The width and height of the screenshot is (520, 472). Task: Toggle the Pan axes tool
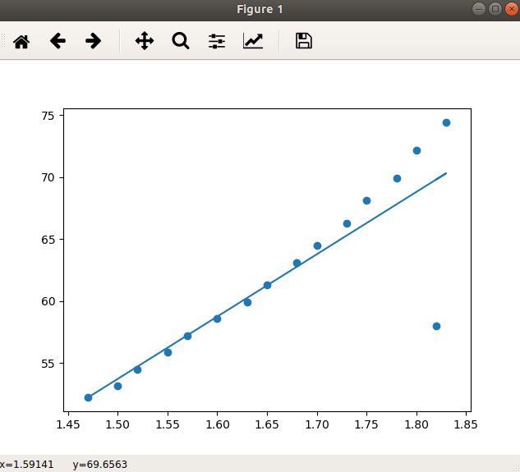pyautogui.click(x=145, y=41)
